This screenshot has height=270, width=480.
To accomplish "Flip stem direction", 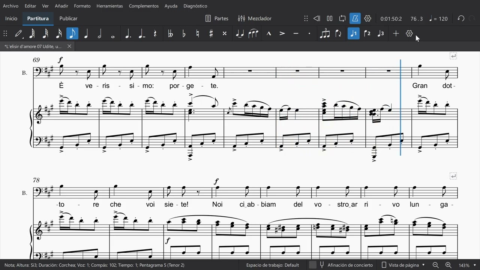I will 338,33.
